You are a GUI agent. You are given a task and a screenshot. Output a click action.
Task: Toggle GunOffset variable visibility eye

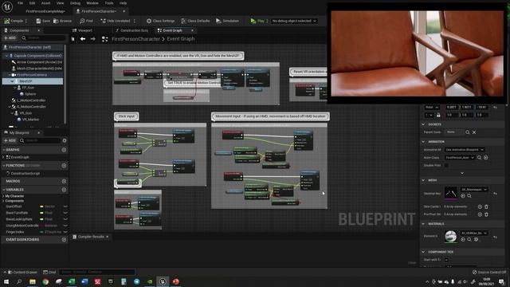pyautogui.click(x=65, y=206)
